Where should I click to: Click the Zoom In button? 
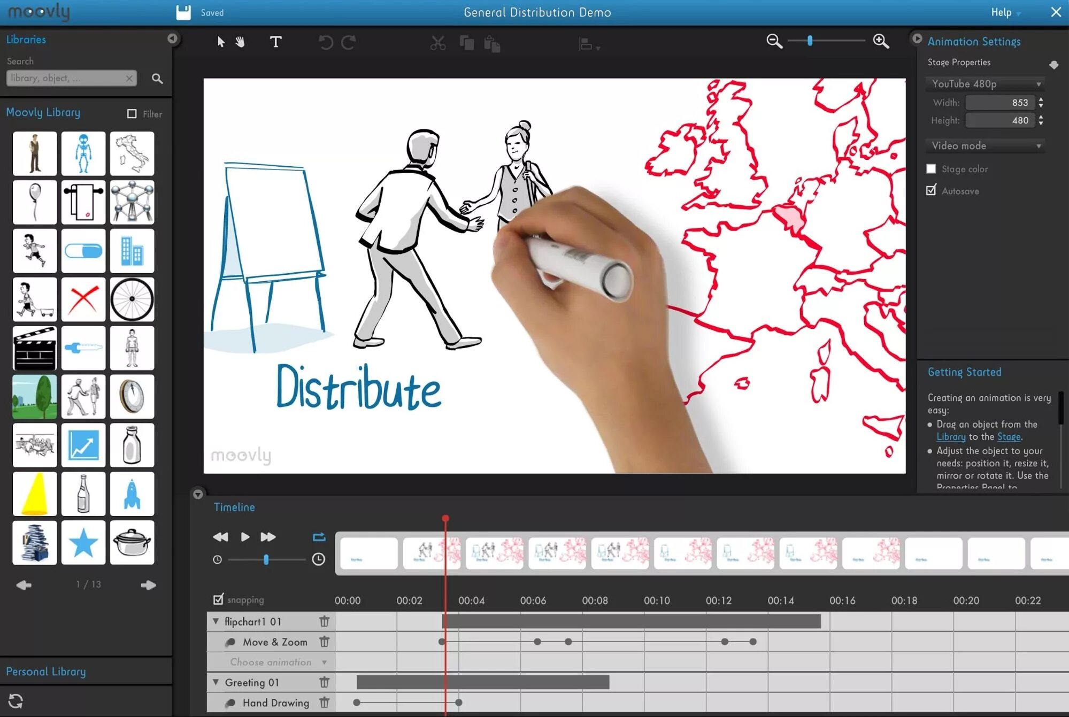click(x=881, y=42)
